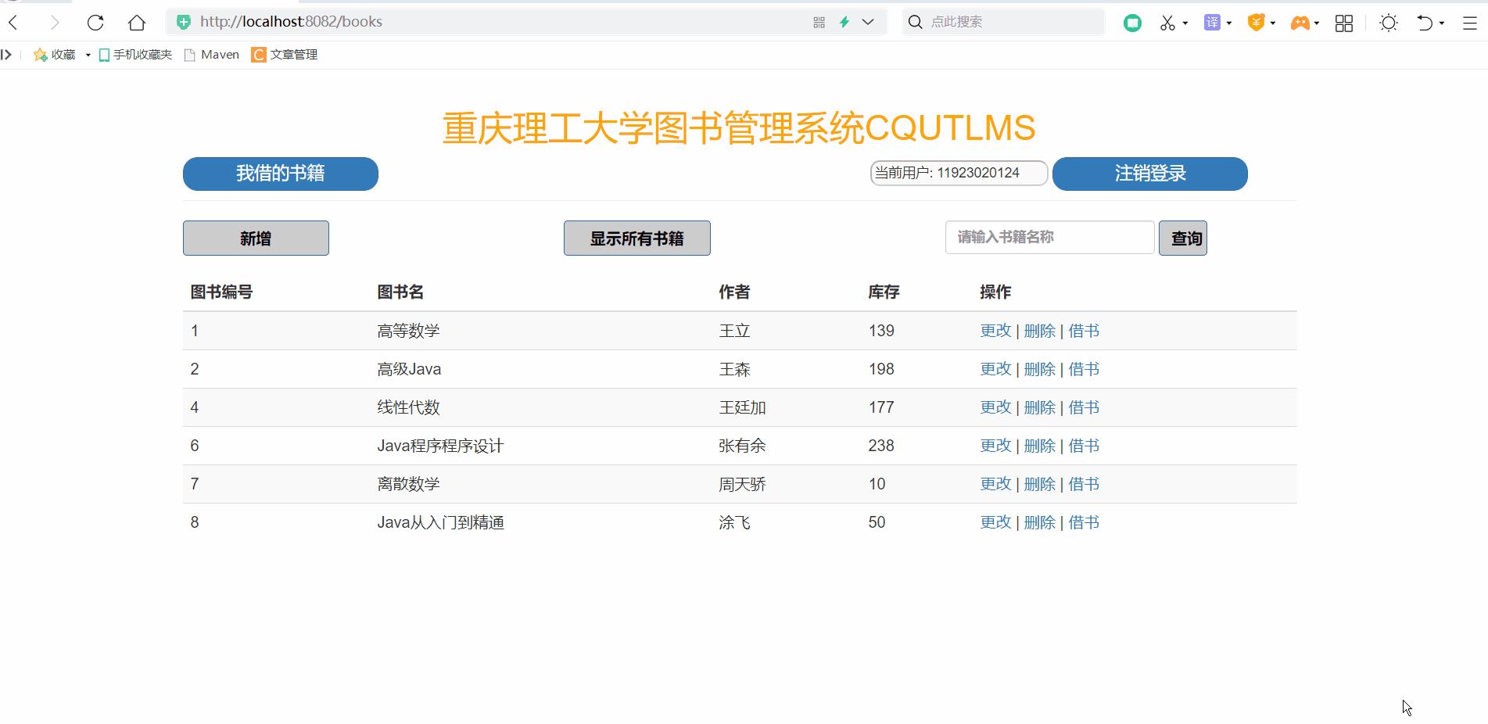The height and width of the screenshot is (724, 1488).
Task: Click 删除 for 线性代数
Action: click(1040, 407)
